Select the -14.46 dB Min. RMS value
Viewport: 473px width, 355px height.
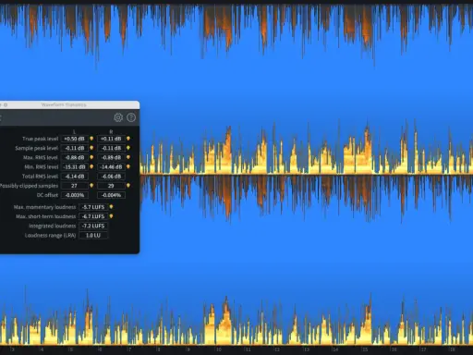pos(111,166)
